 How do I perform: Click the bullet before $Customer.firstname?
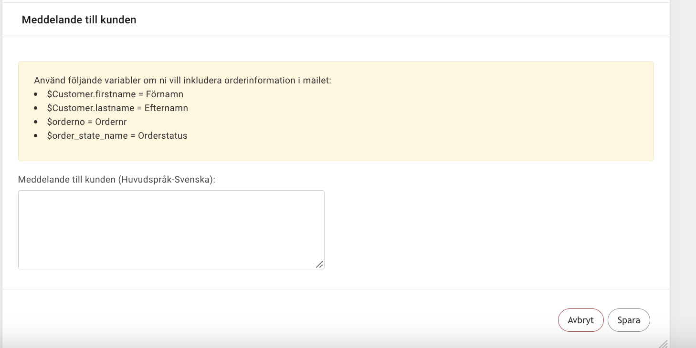tap(36, 94)
